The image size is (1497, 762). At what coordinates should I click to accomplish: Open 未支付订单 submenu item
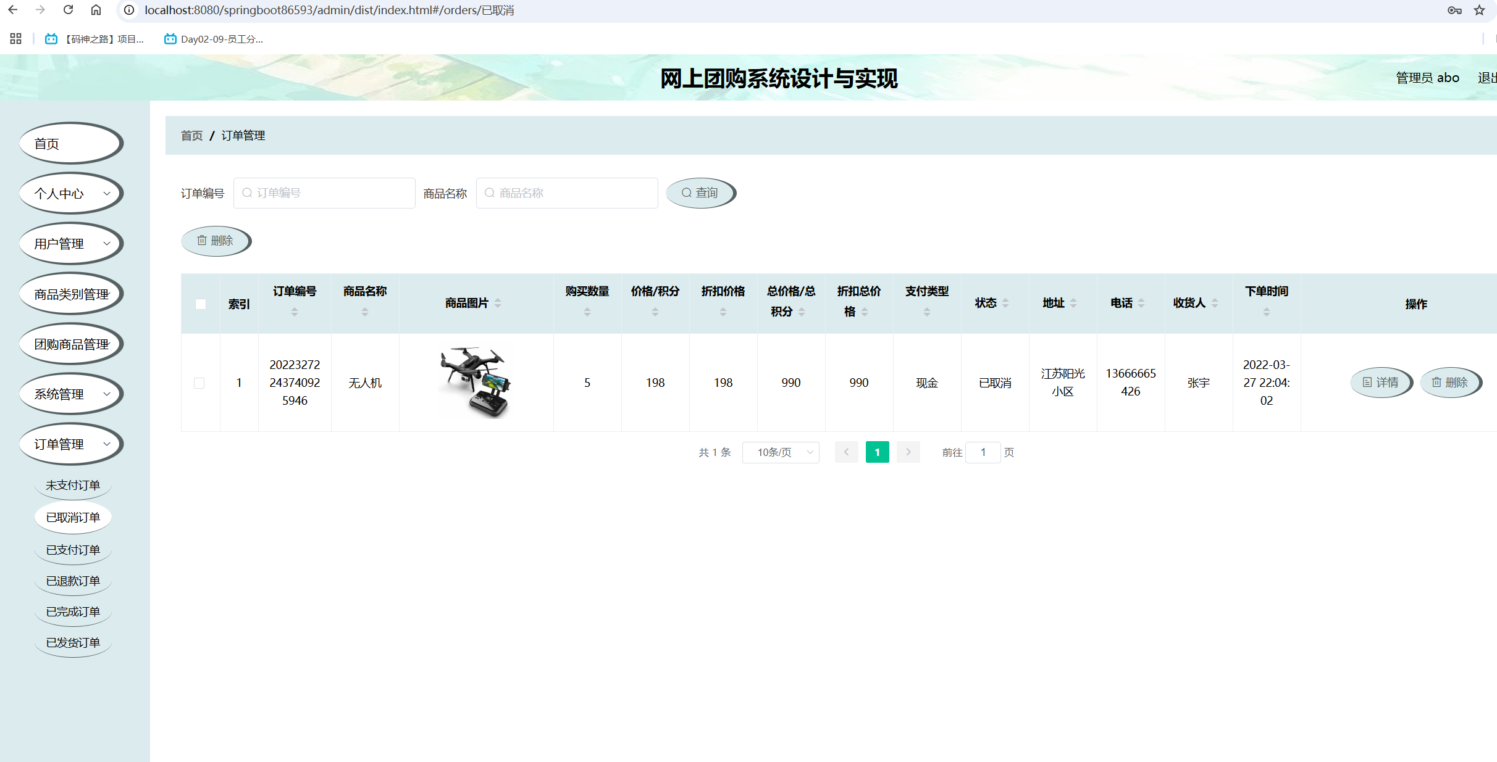click(x=73, y=486)
